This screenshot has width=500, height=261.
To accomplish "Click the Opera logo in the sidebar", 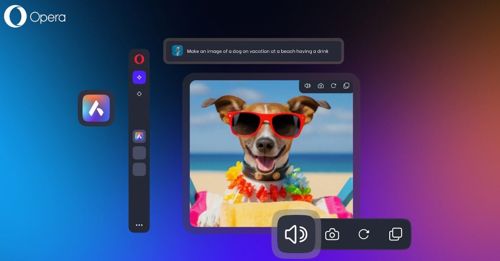I will pyautogui.click(x=139, y=59).
